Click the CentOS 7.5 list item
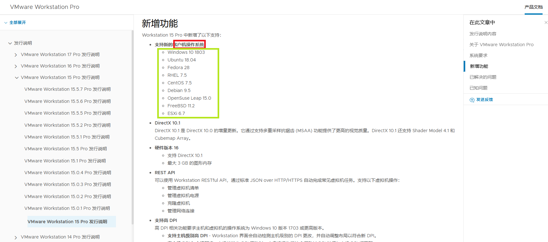Screen dimensions: 548x242 (x=180, y=83)
